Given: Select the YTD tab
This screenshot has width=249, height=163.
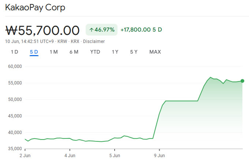Looking at the screenshot, I should point(95,52).
